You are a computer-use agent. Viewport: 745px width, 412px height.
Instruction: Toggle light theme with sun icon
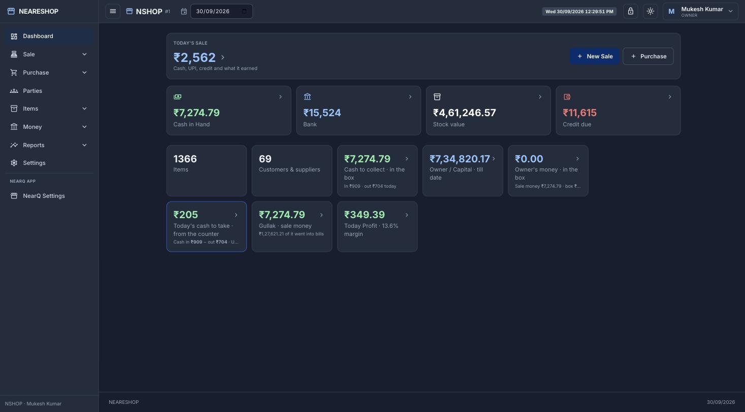point(651,11)
